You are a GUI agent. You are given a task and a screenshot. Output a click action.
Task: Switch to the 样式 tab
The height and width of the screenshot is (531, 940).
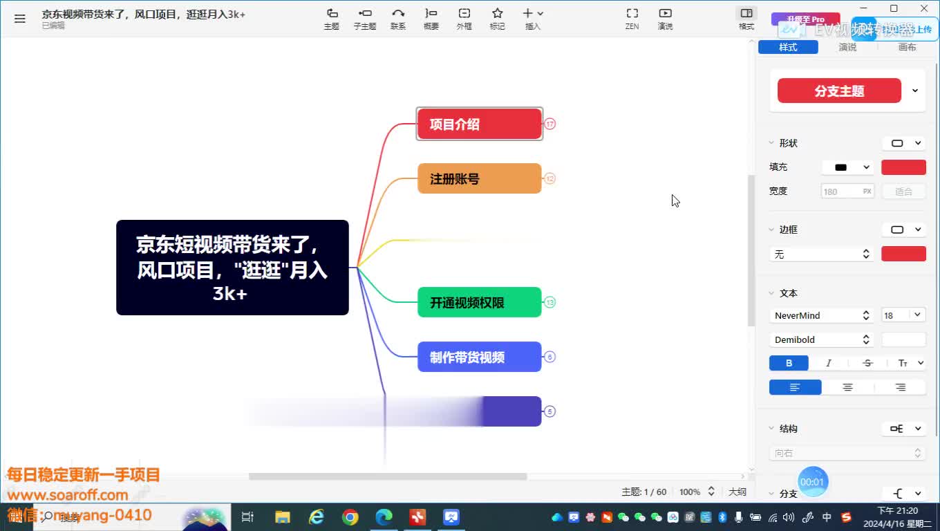pyautogui.click(x=788, y=47)
